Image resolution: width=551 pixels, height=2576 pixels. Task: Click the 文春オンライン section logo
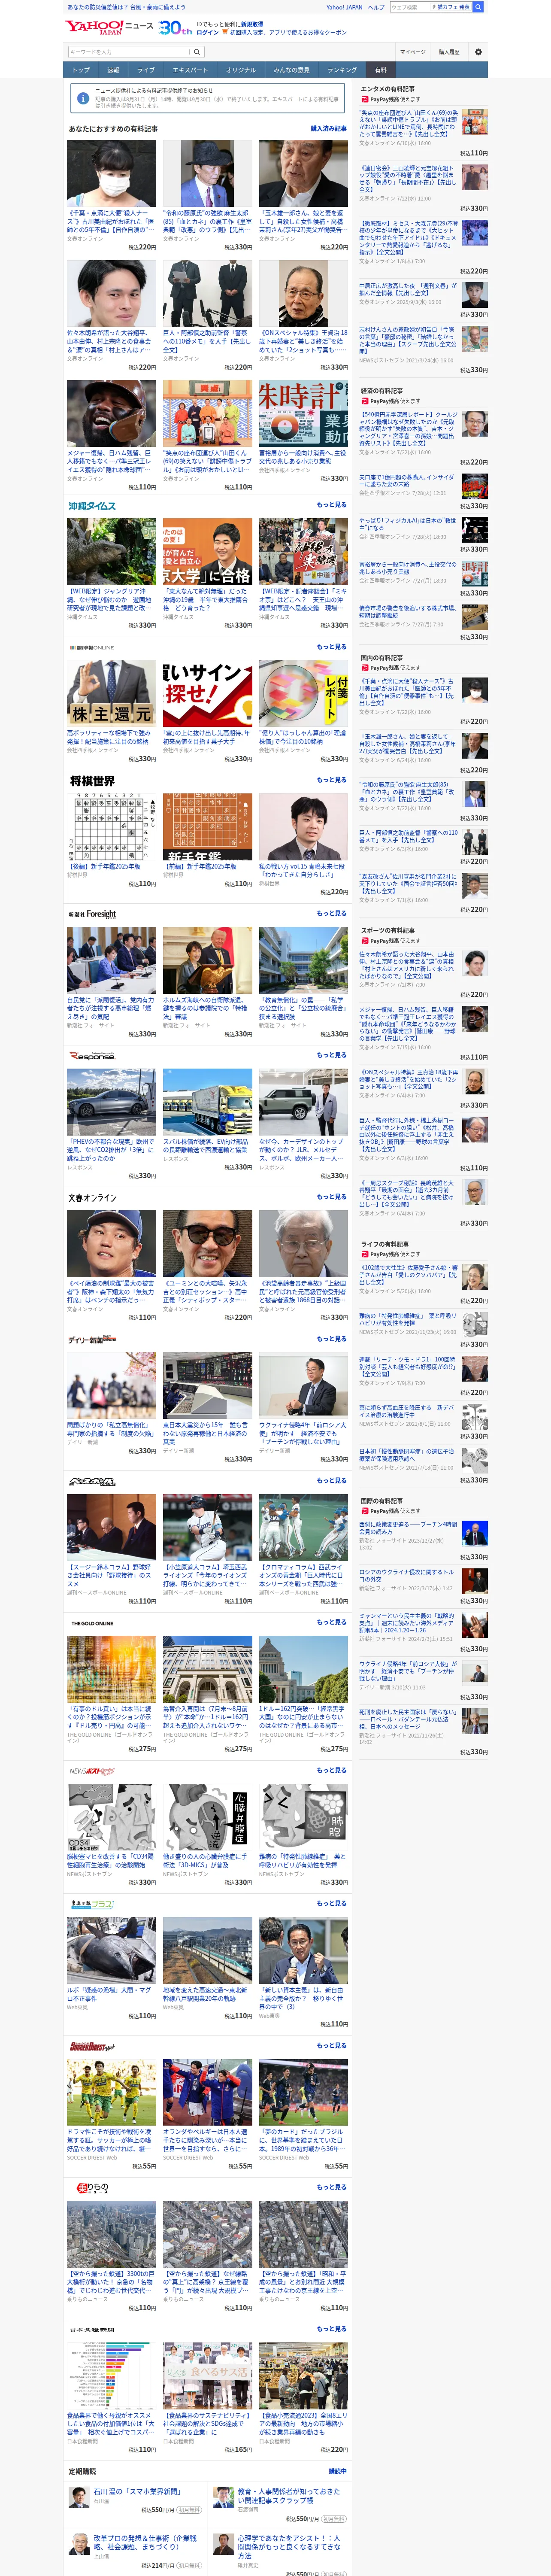[x=92, y=1198]
